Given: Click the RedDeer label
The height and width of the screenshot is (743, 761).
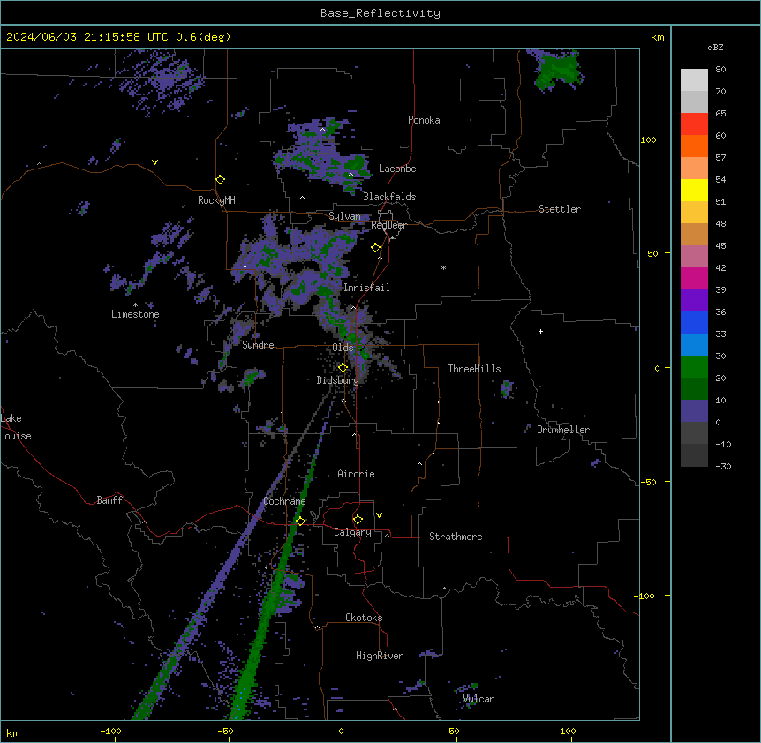Looking at the screenshot, I should (x=388, y=225).
